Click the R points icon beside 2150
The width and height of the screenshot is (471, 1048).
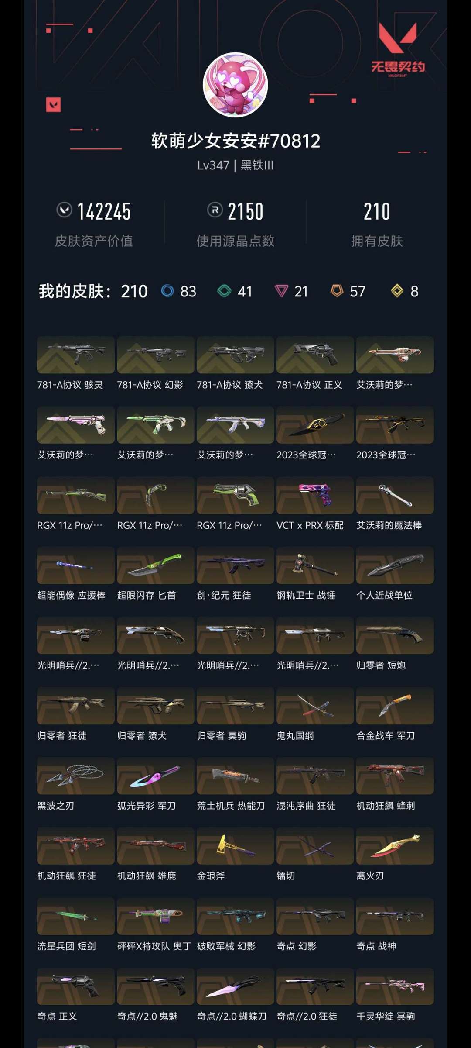pos(215,210)
